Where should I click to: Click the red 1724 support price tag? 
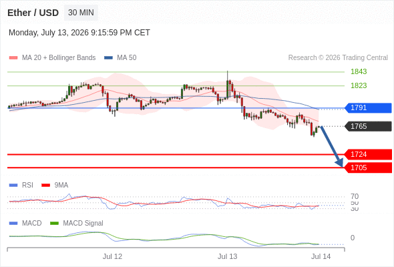(368, 154)
